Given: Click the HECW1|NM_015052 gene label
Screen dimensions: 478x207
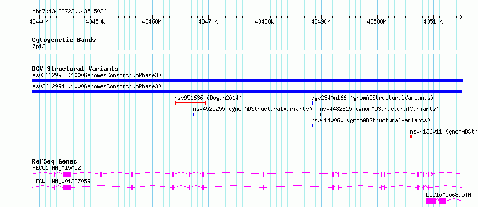Looking at the screenshot, I should click(x=56, y=168).
